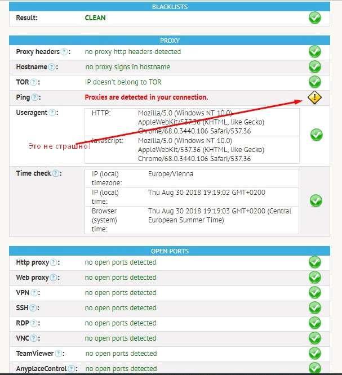Screen dimensions: 342x375
Task: Open the VNC help tooltip icon
Action: (x=34, y=338)
